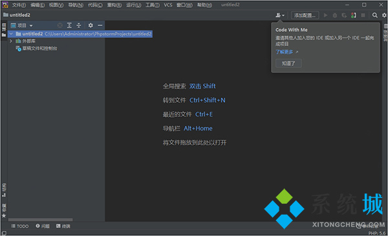Open the 重构(R) menu
This screenshot has height=236, width=388.
pyautogui.click(x=114, y=5)
